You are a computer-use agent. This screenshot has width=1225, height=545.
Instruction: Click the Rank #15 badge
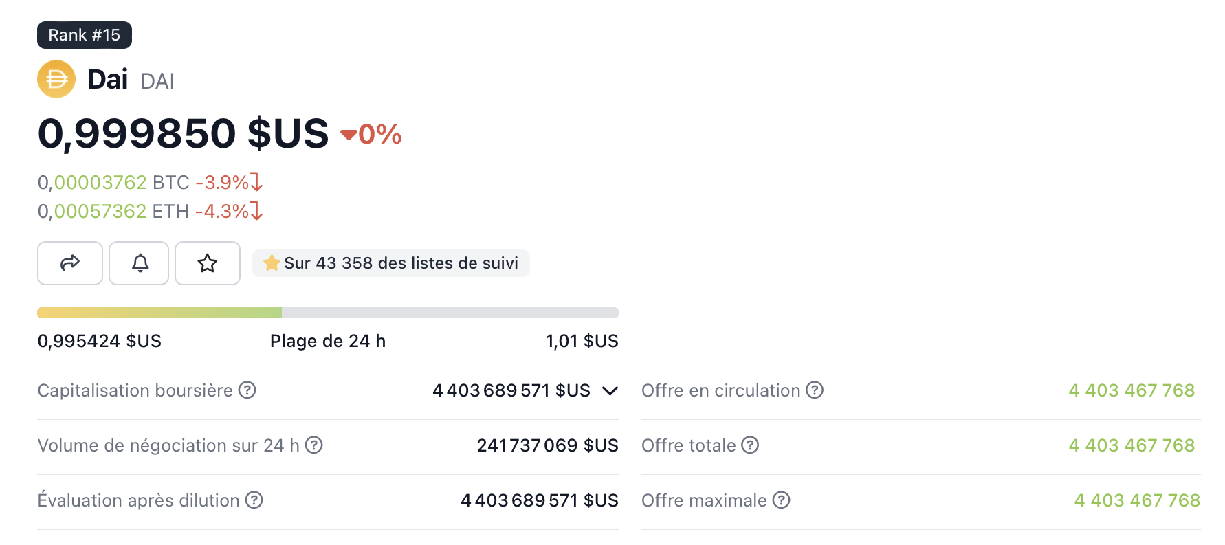[x=85, y=35]
